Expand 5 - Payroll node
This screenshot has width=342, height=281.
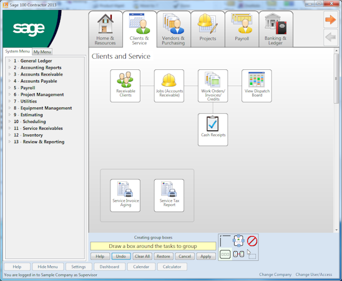(9, 87)
